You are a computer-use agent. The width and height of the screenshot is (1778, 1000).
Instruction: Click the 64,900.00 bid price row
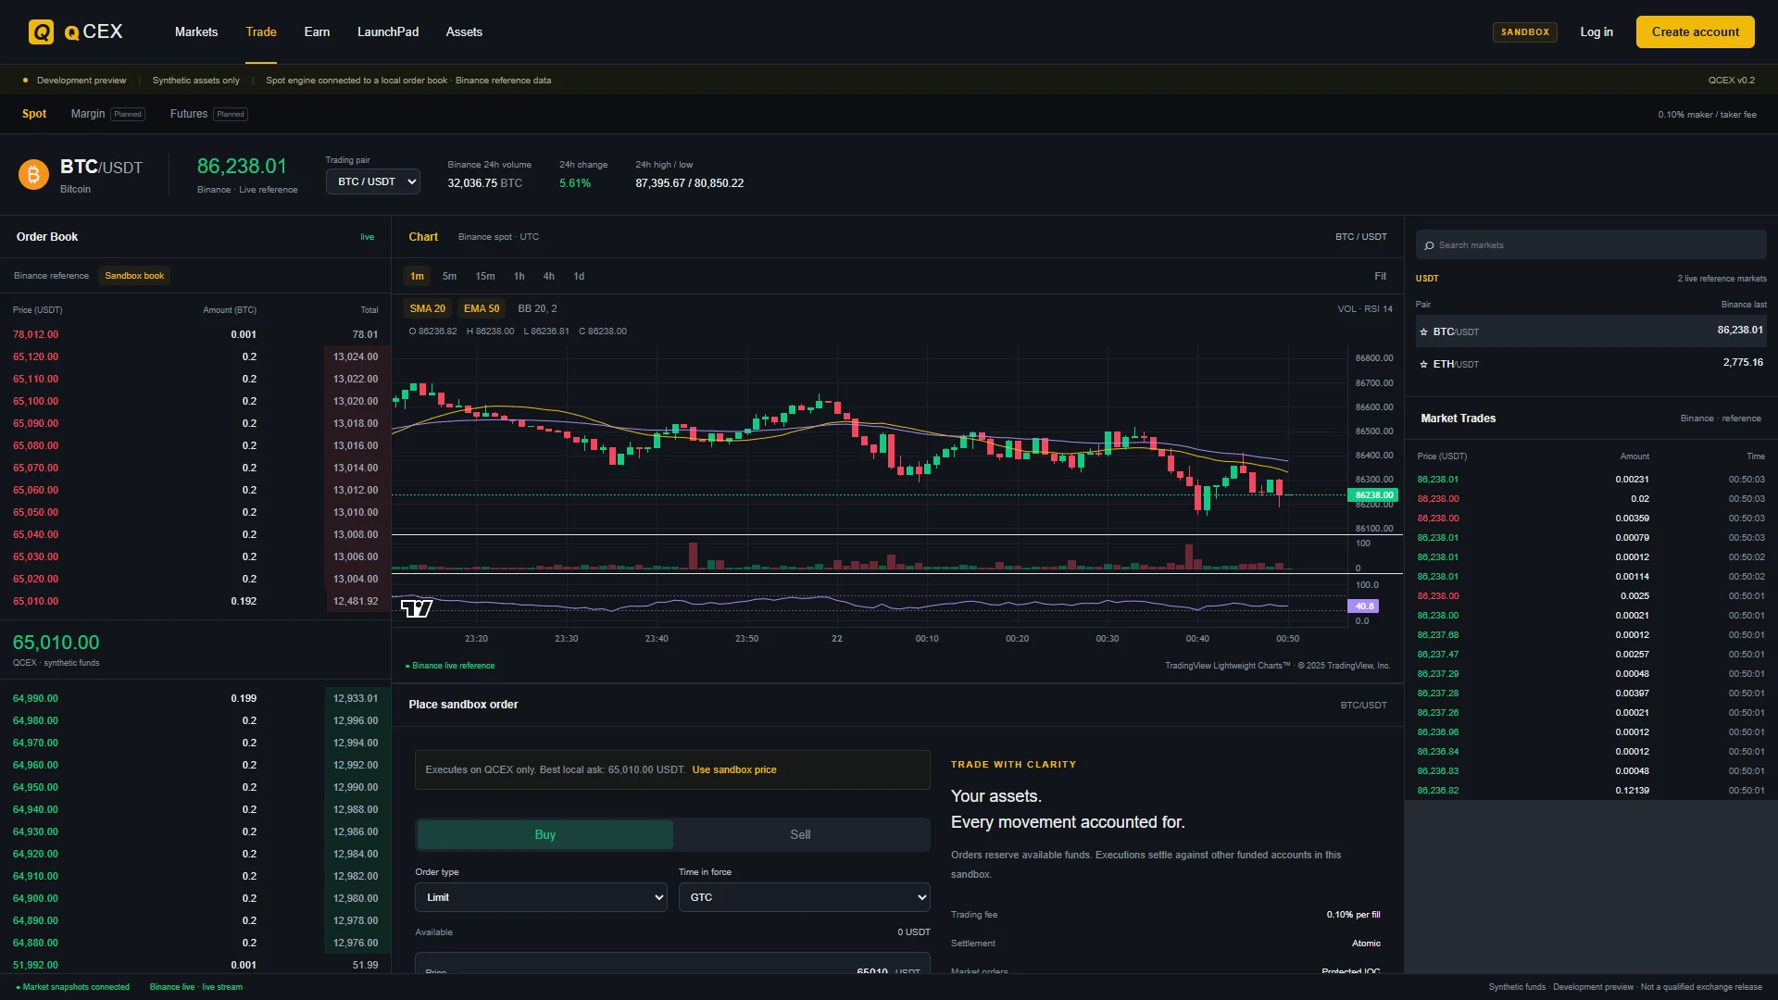(x=195, y=898)
